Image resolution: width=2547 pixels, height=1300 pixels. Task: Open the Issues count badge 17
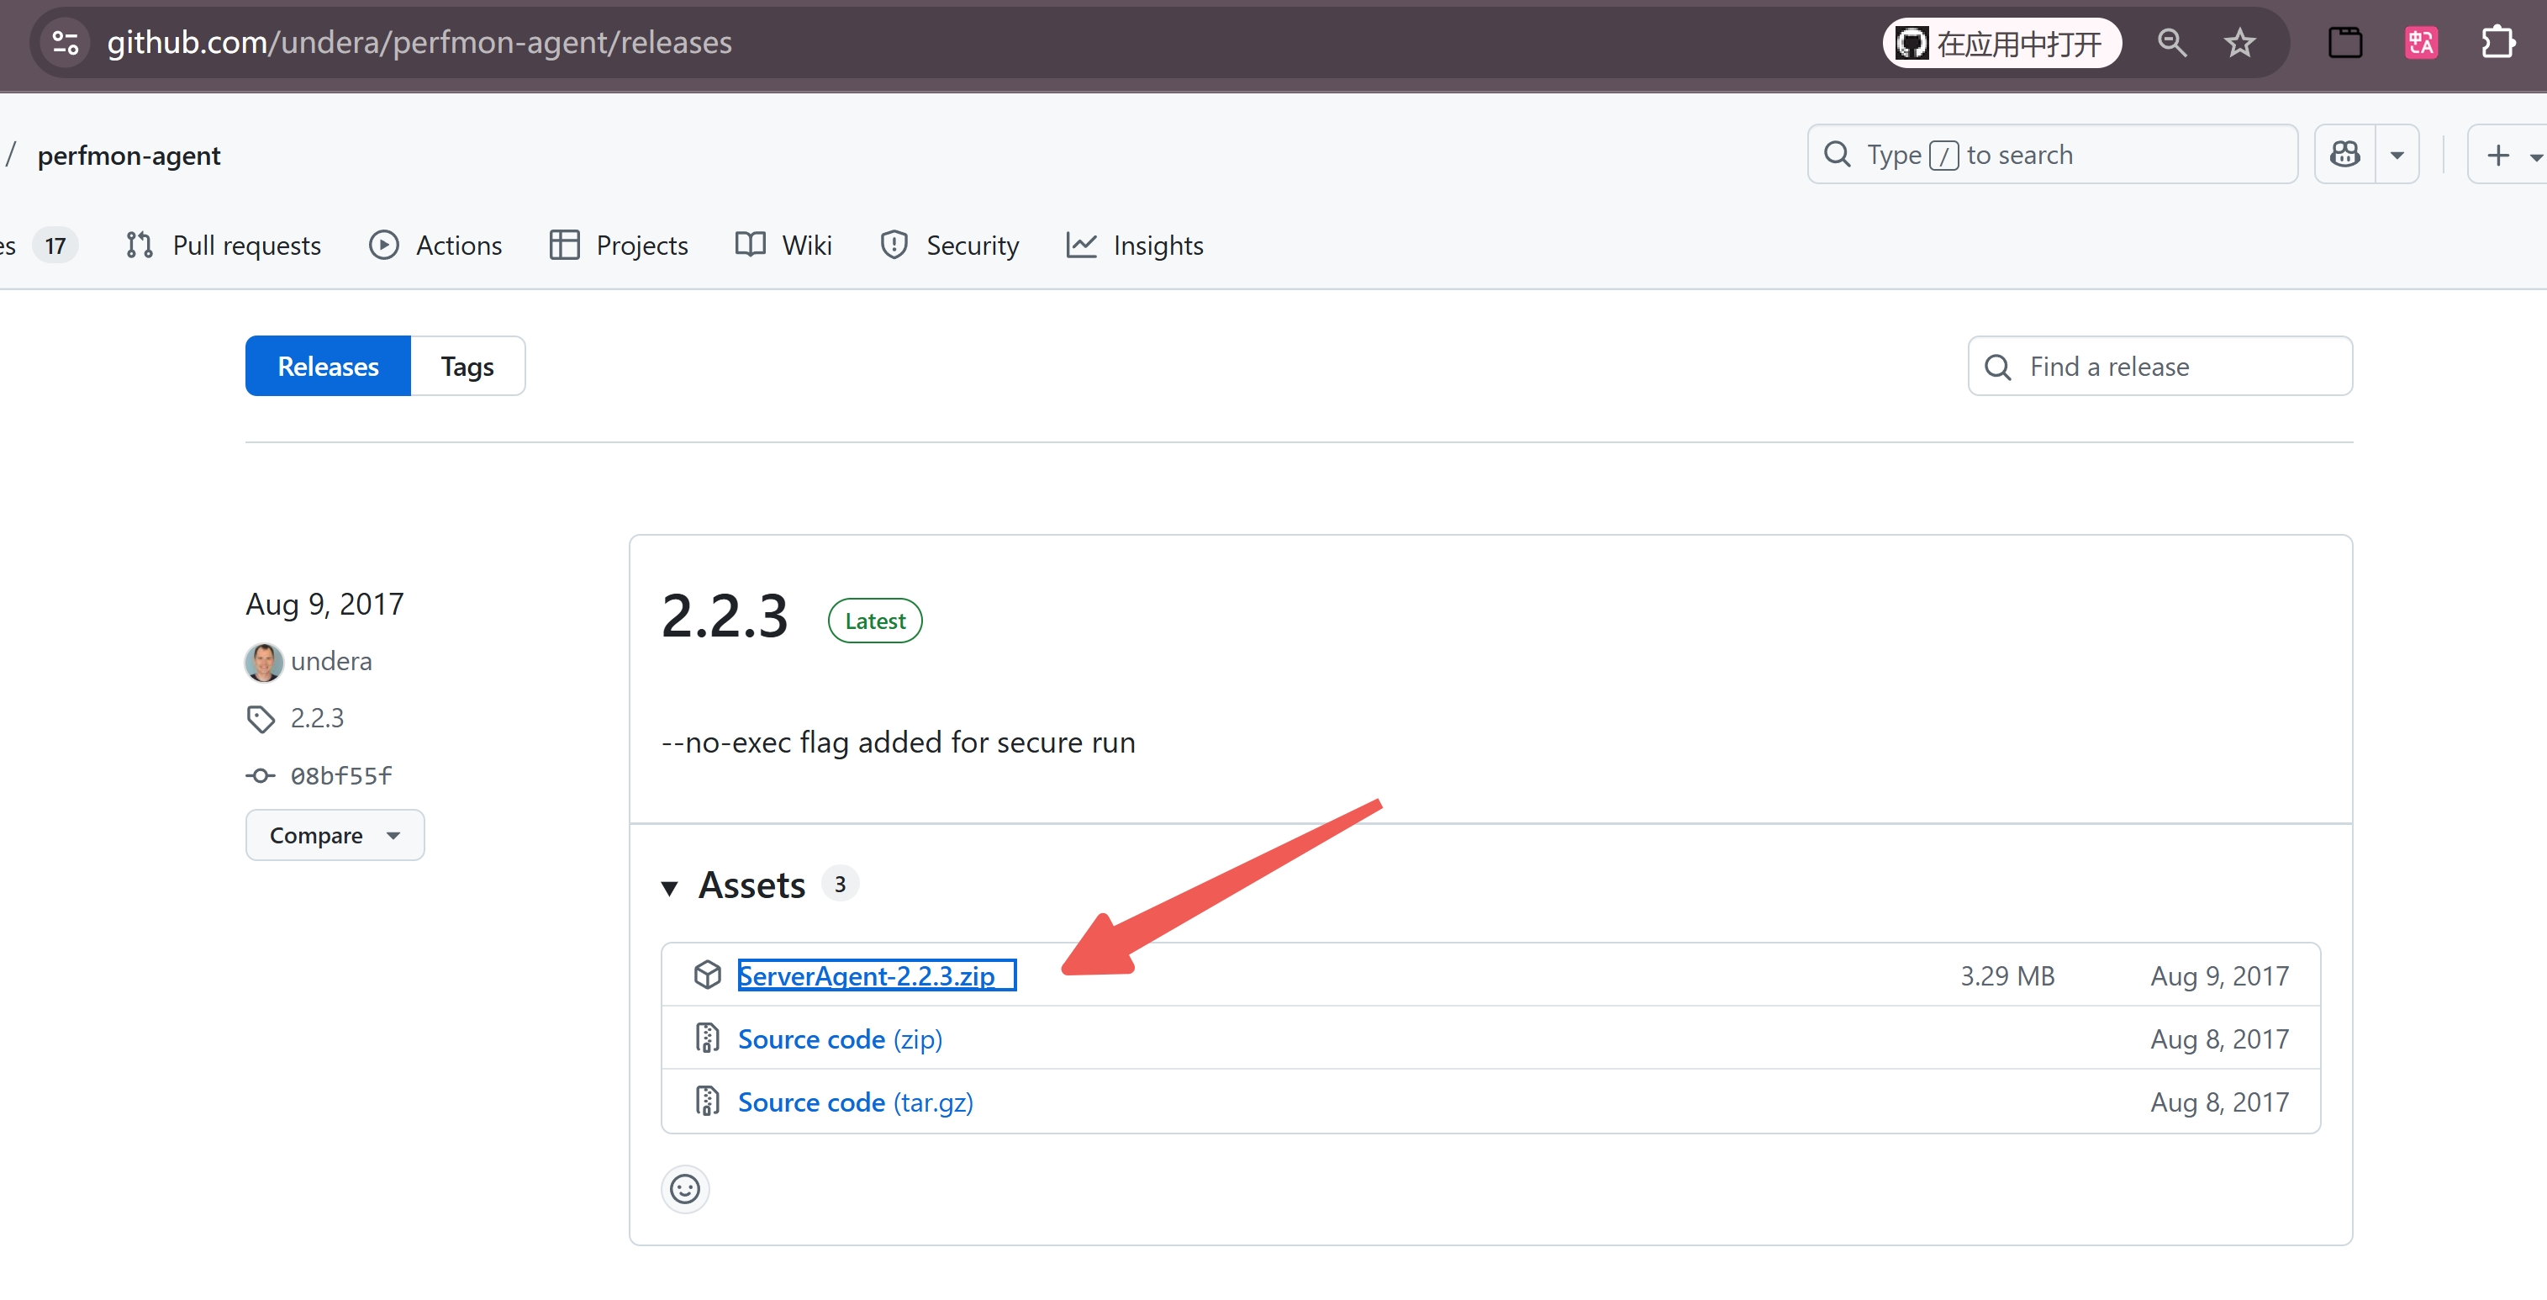click(55, 246)
